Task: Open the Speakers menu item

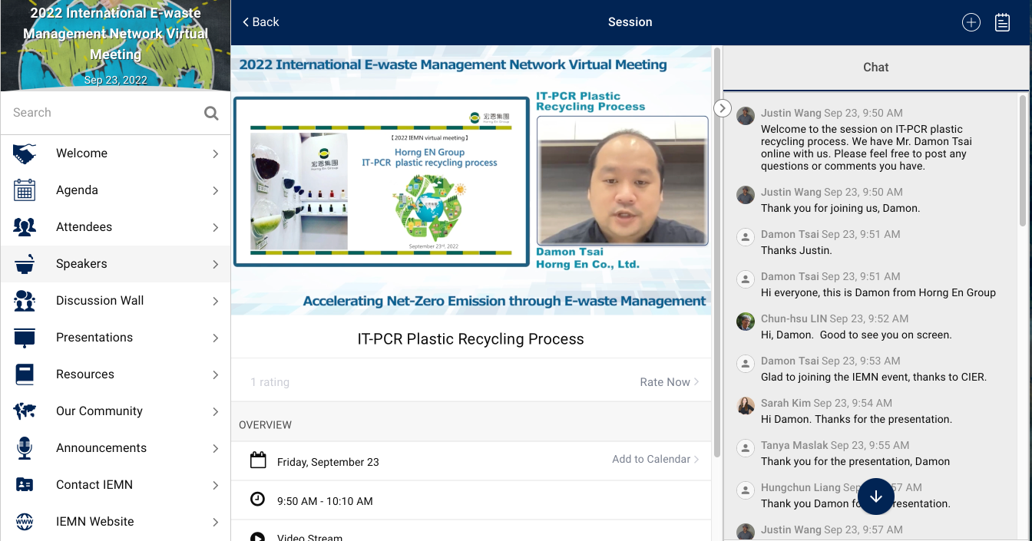Action: click(115, 264)
